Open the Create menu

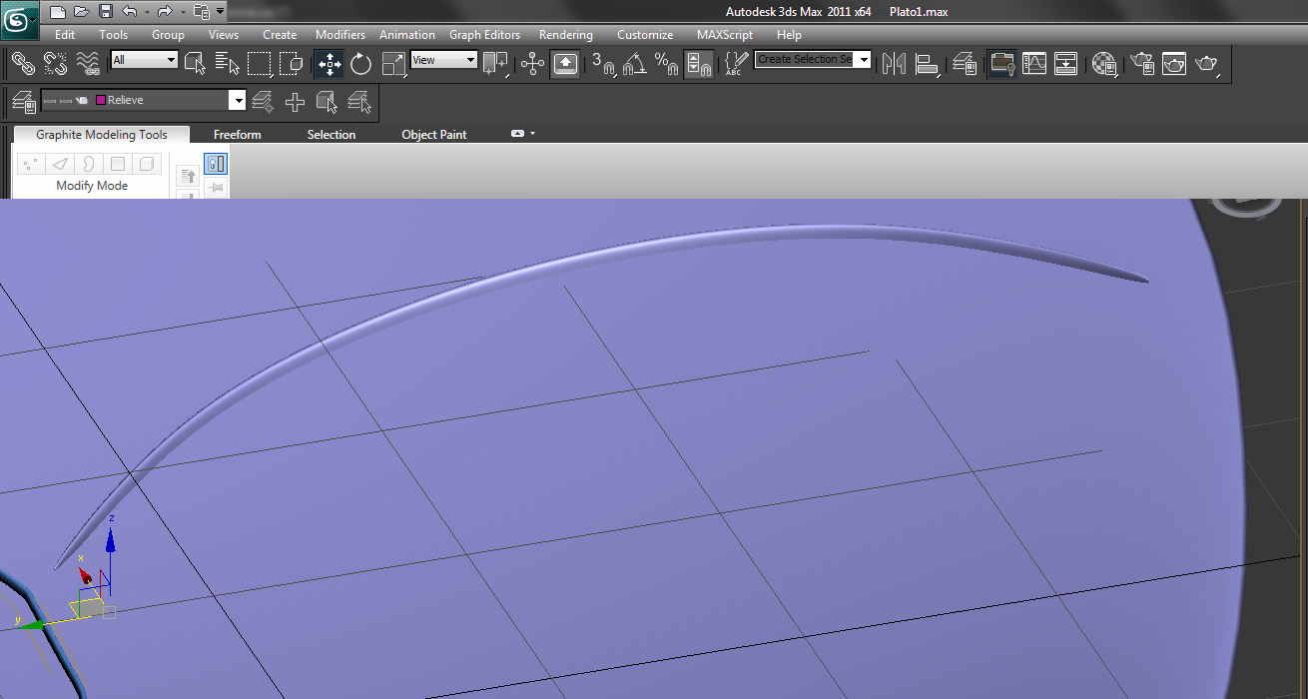coord(280,35)
